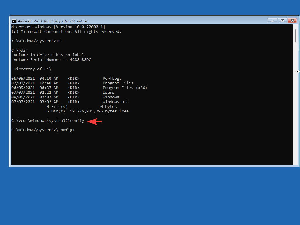Click the 'X:\windows\system32>C:' prompt line
The height and width of the screenshot is (225, 300).
[37, 41]
